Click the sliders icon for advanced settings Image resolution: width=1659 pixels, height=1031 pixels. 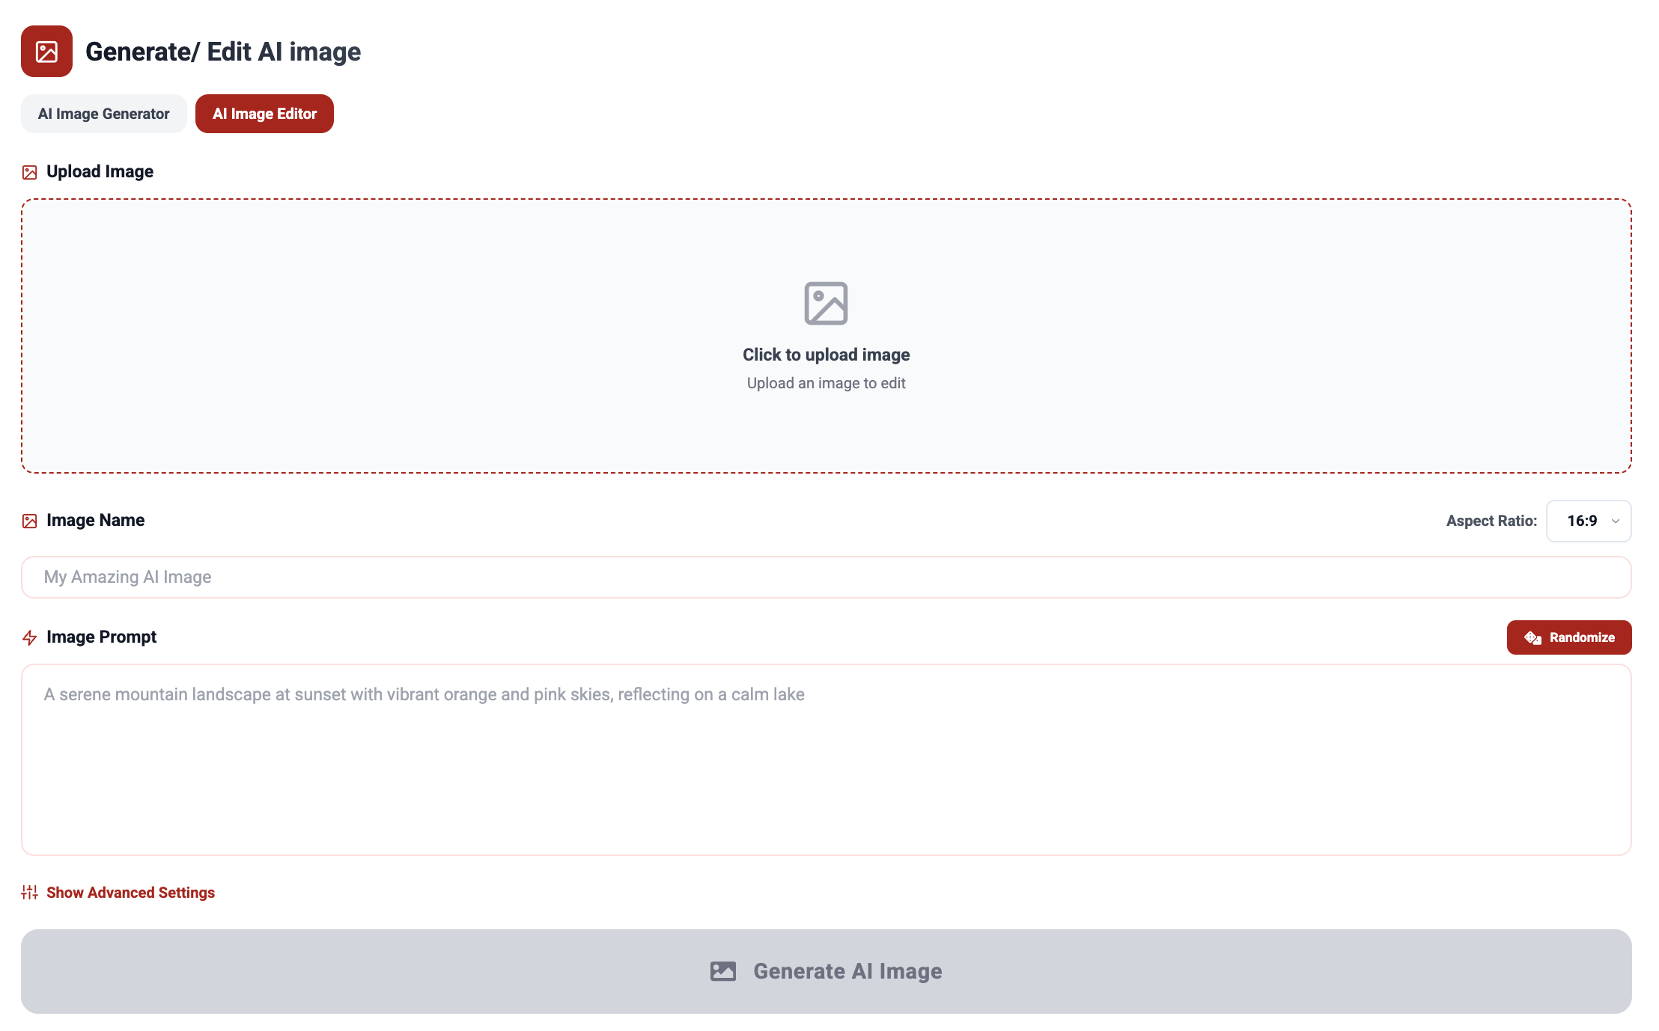(x=29, y=893)
